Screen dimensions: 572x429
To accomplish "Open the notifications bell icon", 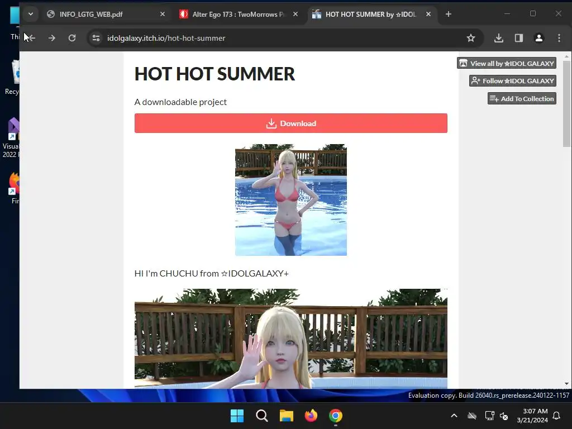I will click(557, 416).
